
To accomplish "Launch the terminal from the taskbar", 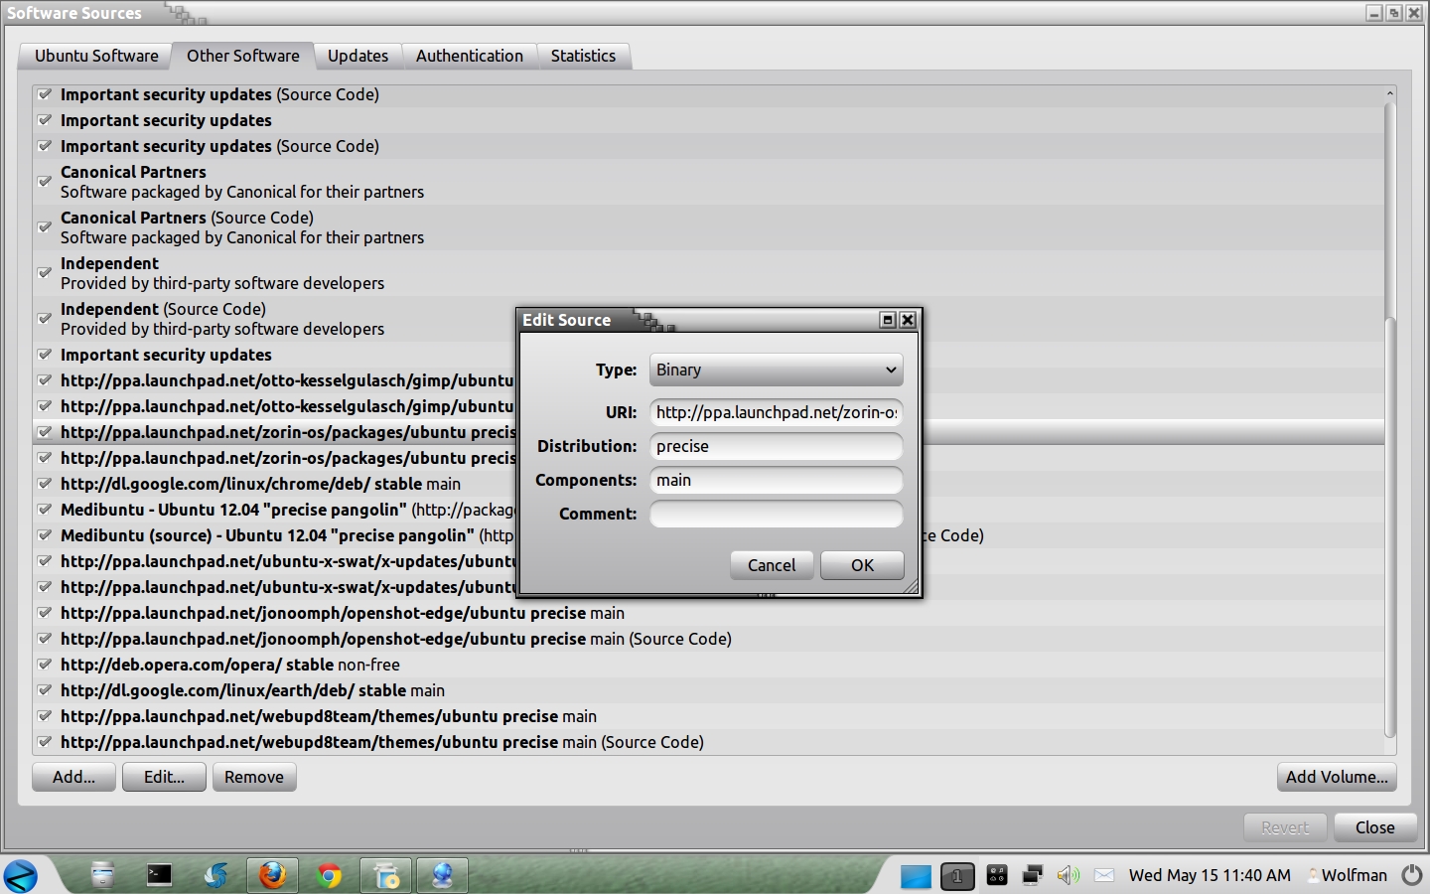I will [159, 875].
